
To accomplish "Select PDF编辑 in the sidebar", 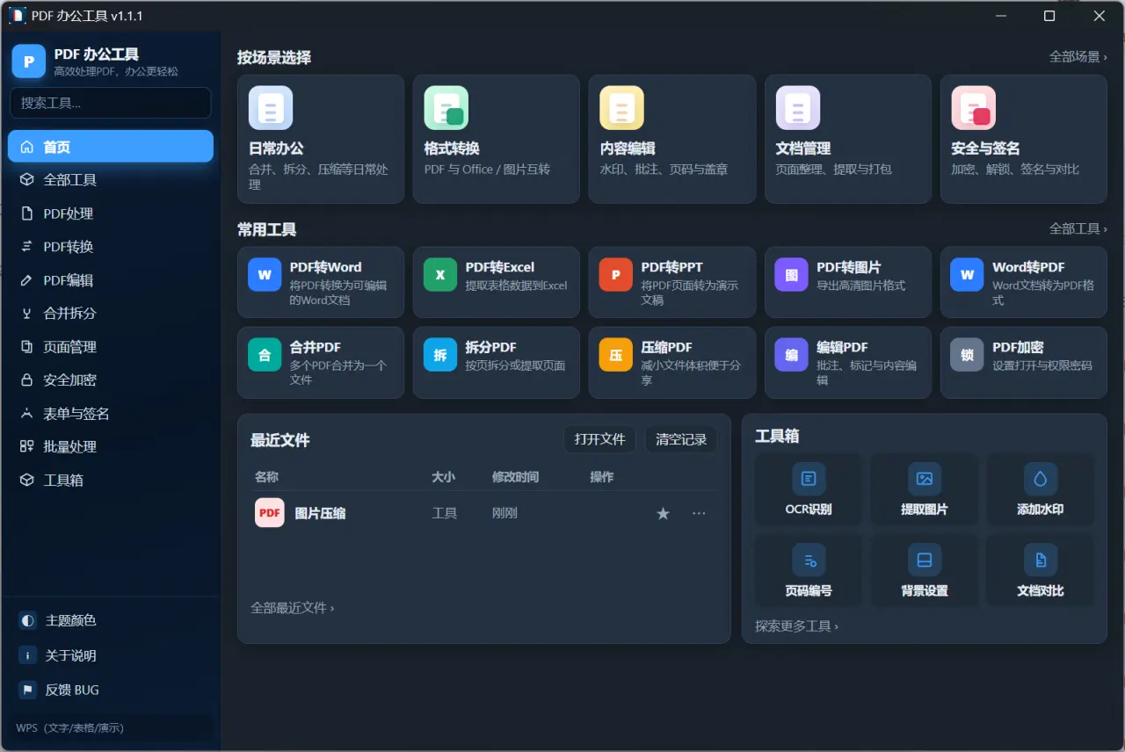I will [111, 280].
